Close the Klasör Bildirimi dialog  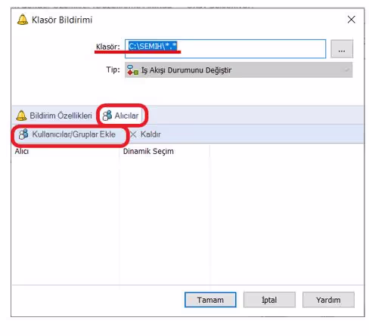pyautogui.click(x=352, y=20)
